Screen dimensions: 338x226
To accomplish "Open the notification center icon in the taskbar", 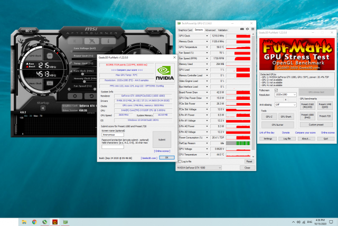I will (x=331, y=222).
